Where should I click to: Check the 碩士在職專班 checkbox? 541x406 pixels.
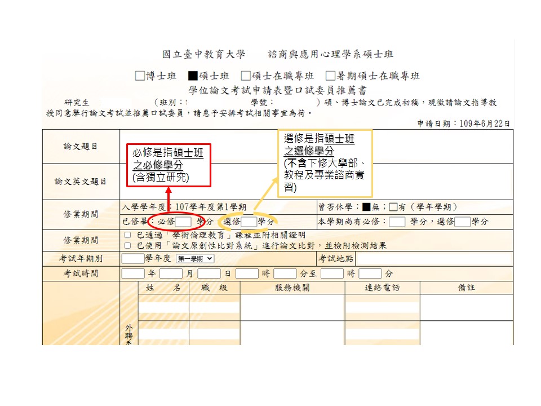pos(246,76)
